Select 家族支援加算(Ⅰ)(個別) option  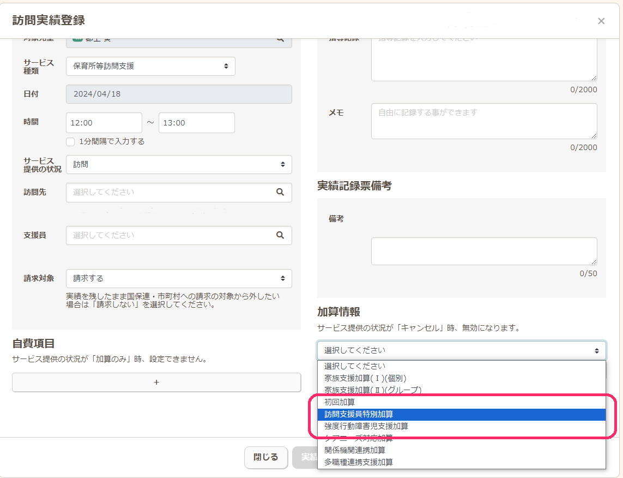(365, 378)
